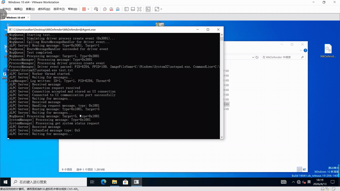This screenshot has width=340, height=191.
Task: Click the VMware message log status icon
Action: click(x=334, y=189)
